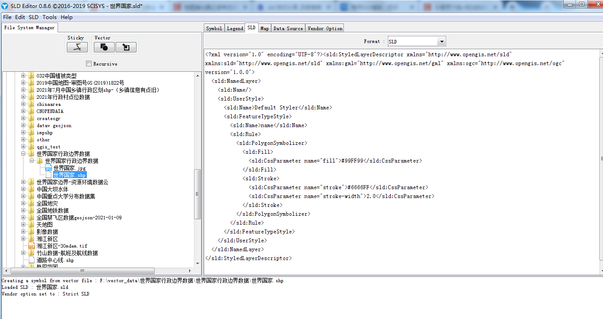Click the stroke-width 2.0 line
Image resolution: width=603 pixels, height=319 pixels.
point(342,196)
